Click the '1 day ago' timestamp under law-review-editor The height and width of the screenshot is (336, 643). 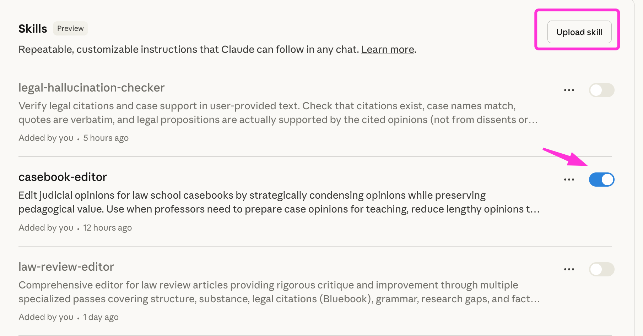coord(101,317)
